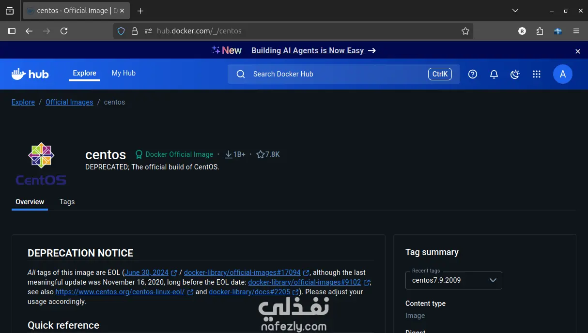Open the June 30, 2024 link
This screenshot has width=588, height=333.
click(147, 272)
